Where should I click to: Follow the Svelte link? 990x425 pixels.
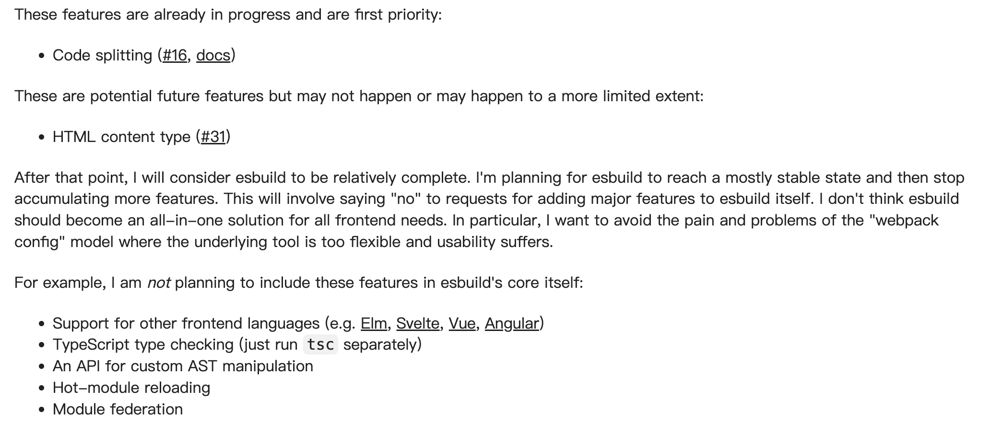[x=417, y=324]
